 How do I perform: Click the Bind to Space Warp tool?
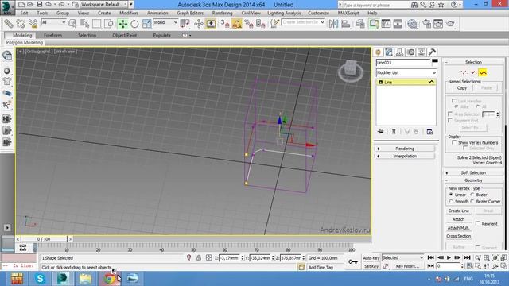tap(33, 24)
